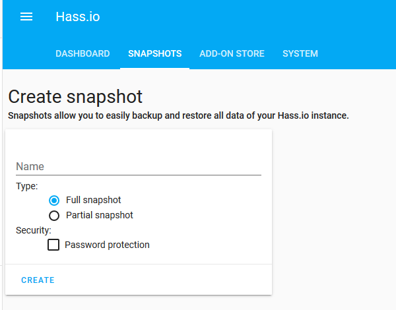Click the white underline beneath Snapshots tab
The image size is (396, 310).
[x=155, y=68]
